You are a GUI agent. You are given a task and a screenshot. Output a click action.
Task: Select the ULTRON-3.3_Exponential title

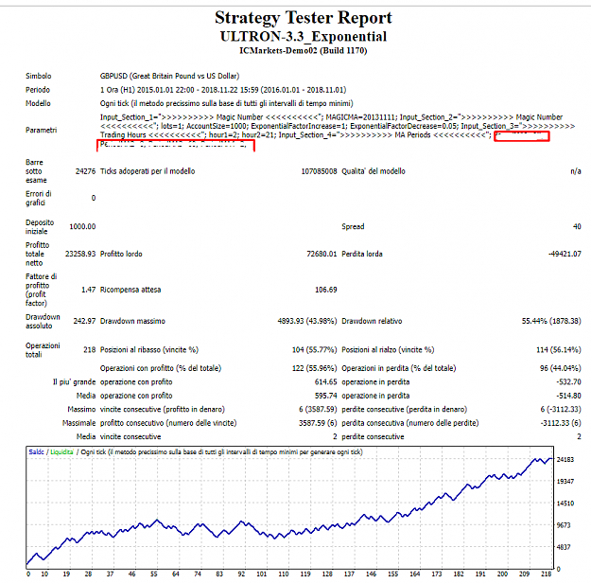coord(303,37)
